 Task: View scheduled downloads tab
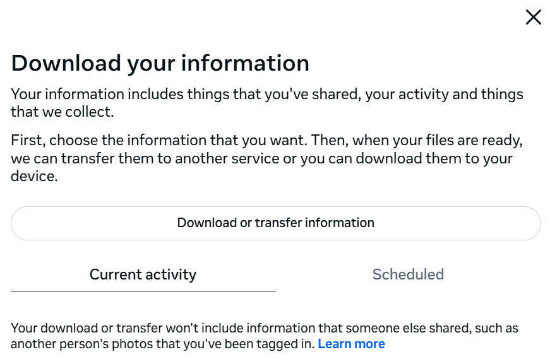[408, 274]
